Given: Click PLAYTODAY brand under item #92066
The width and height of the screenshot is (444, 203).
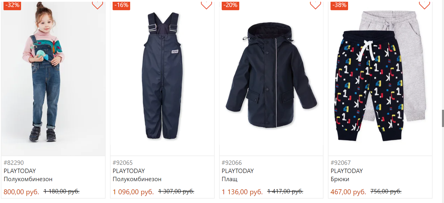Looking at the screenshot, I should pos(238,171).
